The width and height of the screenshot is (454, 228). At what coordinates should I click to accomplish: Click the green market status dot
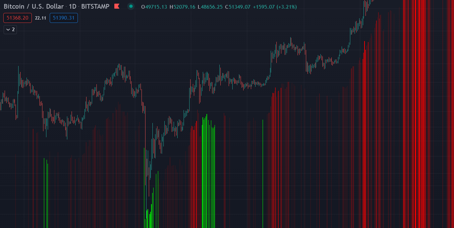click(131, 6)
